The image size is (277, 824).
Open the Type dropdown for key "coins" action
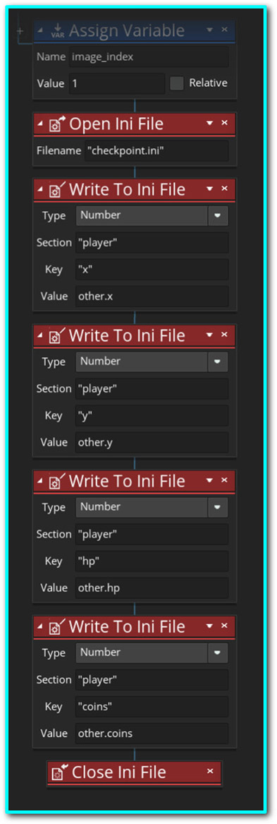tap(218, 653)
